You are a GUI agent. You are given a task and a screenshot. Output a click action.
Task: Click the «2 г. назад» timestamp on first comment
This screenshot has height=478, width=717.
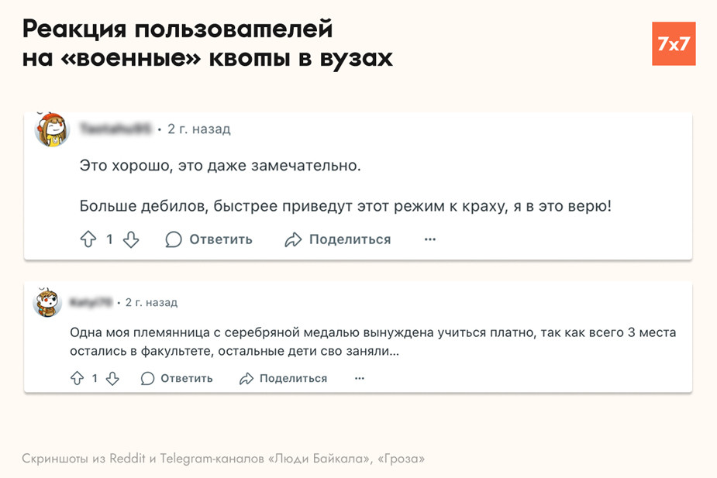click(199, 129)
